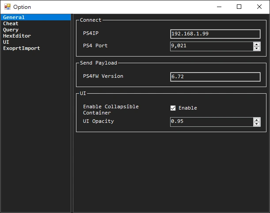This screenshot has width=270, height=213.
Task: Click the PS4 Port label
Action: [95, 46]
